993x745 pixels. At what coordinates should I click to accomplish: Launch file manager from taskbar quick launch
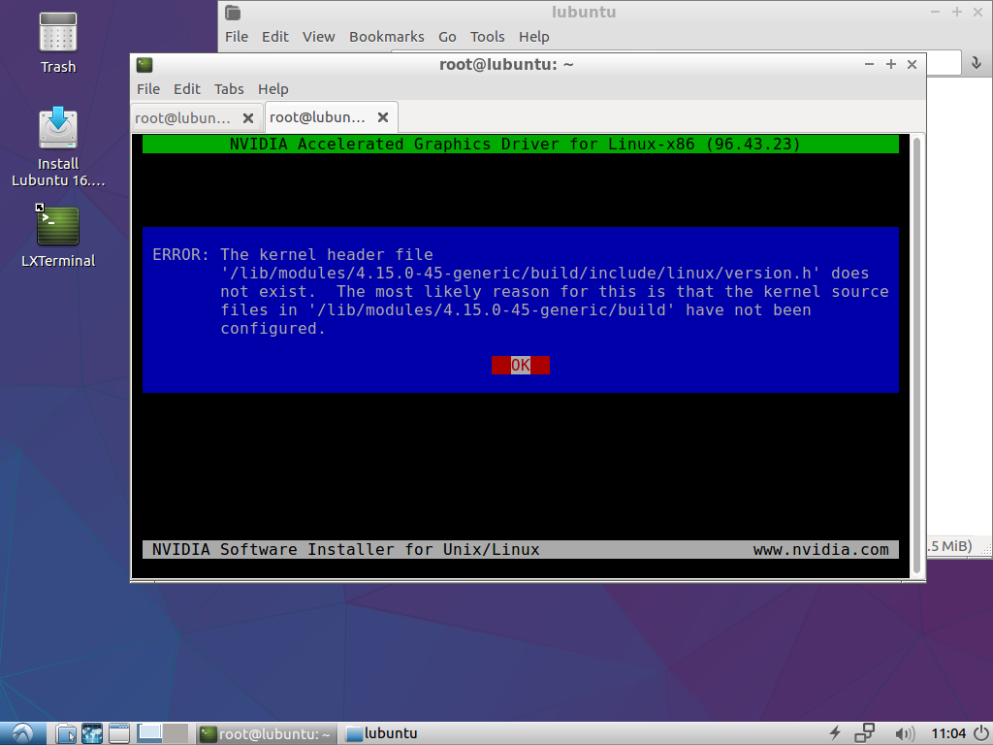coord(66,733)
